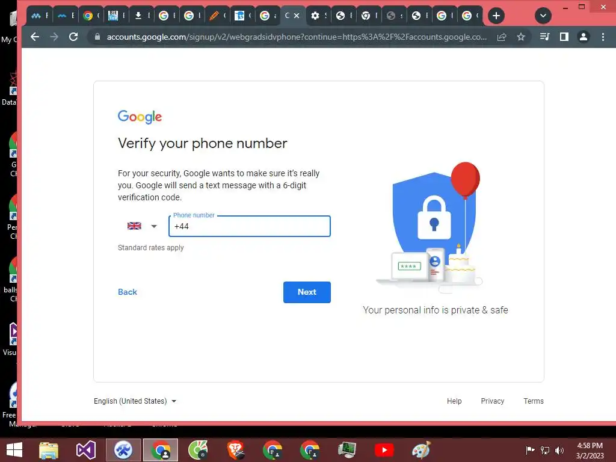
Task: Open the Chrome profile avatar icon
Action: 584,37
